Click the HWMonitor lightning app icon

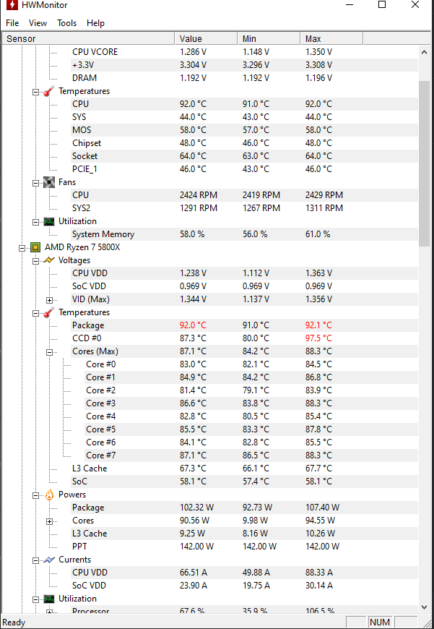12,5
